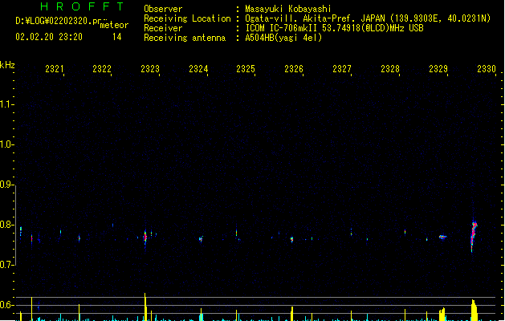Click the 'meteor' label
505x321 pixels.
(114, 25)
